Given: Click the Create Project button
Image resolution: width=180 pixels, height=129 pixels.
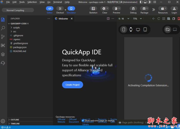Looking at the screenshot, I should 73,85.
